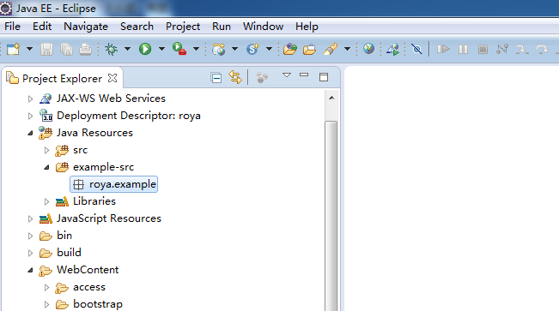Collapse the example-src folder

click(x=46, y=167)
